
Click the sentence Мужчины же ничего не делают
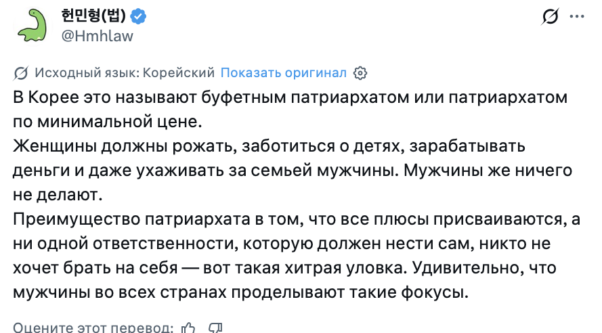488,171
